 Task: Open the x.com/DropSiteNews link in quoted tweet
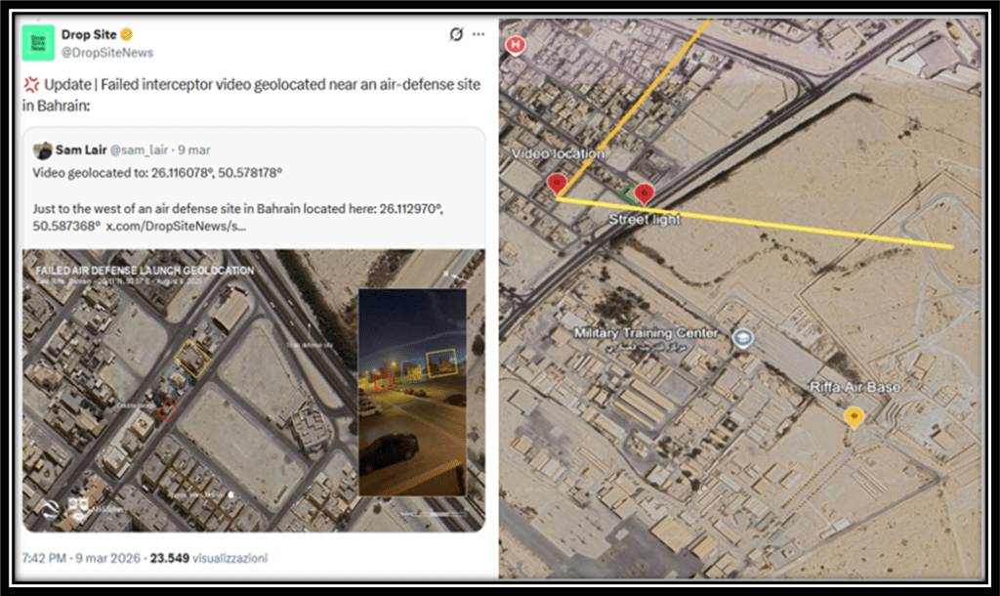[x=175, y=226]
